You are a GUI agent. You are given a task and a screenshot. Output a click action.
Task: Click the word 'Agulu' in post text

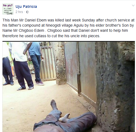point(79,25)
